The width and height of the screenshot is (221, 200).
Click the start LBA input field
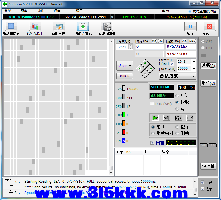coord(149,47)
